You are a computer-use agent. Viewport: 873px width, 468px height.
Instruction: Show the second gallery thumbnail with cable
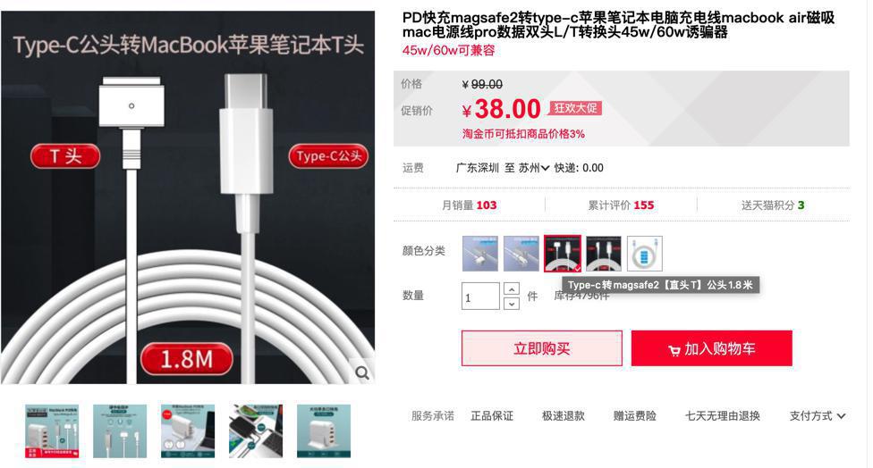click(x=120, y=431)
